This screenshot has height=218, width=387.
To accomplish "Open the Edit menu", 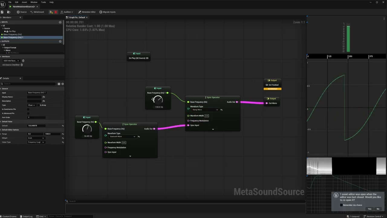I will (x=17, y=2).
